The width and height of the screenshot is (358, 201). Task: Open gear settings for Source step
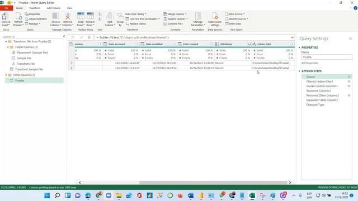pyautogui.click(x=349, y=77)
